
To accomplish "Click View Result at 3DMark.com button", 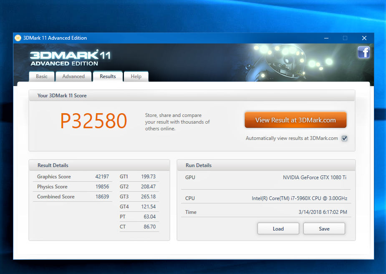I will click(x=295, y=120).
